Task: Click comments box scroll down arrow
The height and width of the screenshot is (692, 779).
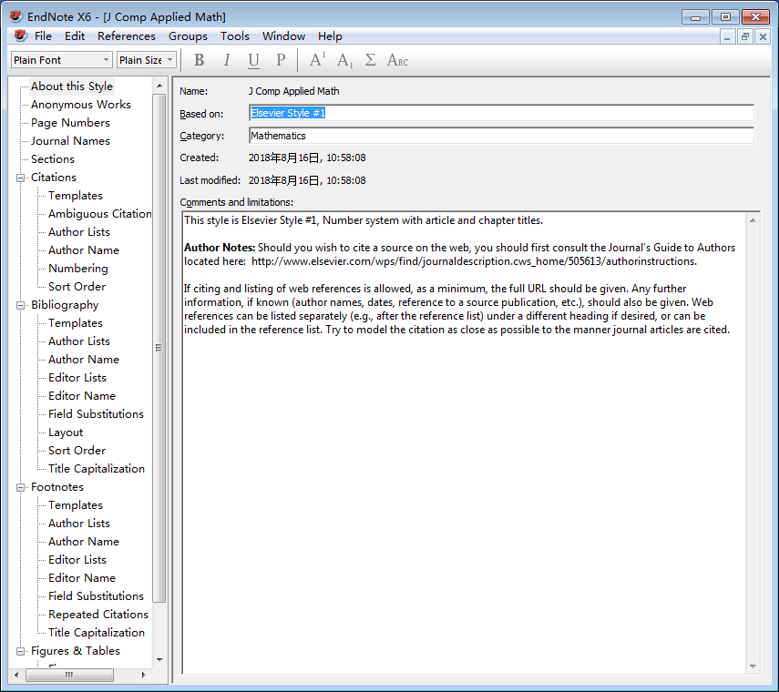Action: click(x=753, y=667)
